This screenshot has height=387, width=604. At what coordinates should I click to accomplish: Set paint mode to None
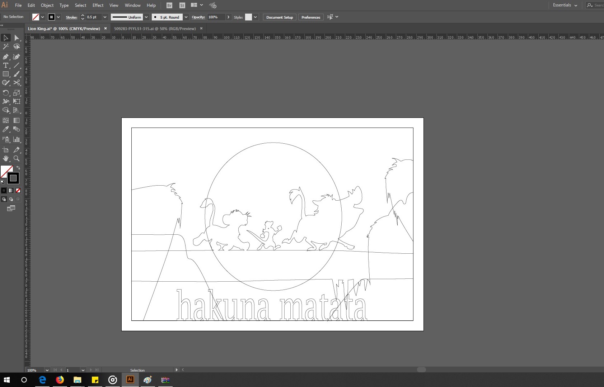[18, 191]
